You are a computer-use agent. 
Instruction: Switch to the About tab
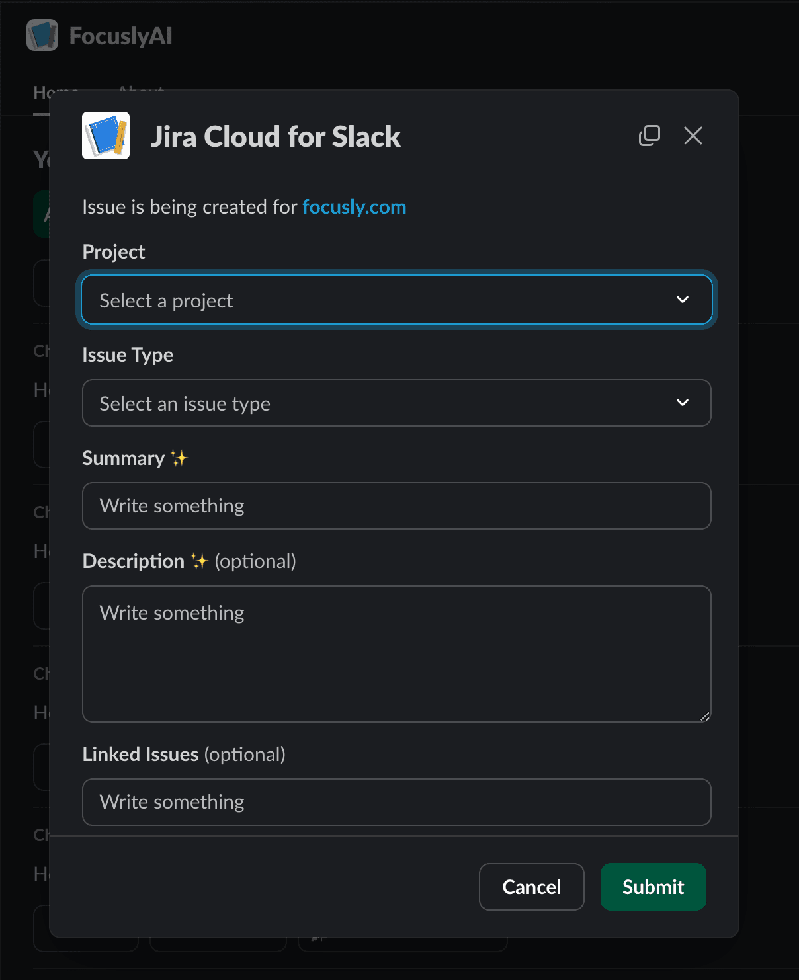(x=140, y=88)
